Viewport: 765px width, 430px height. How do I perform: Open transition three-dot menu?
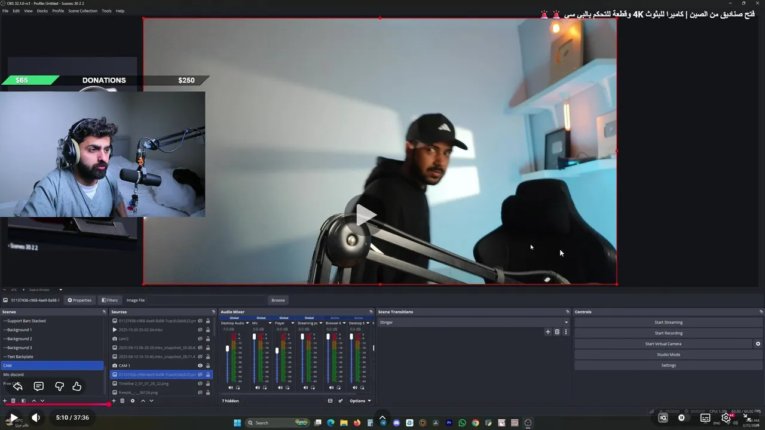[565, 331]
